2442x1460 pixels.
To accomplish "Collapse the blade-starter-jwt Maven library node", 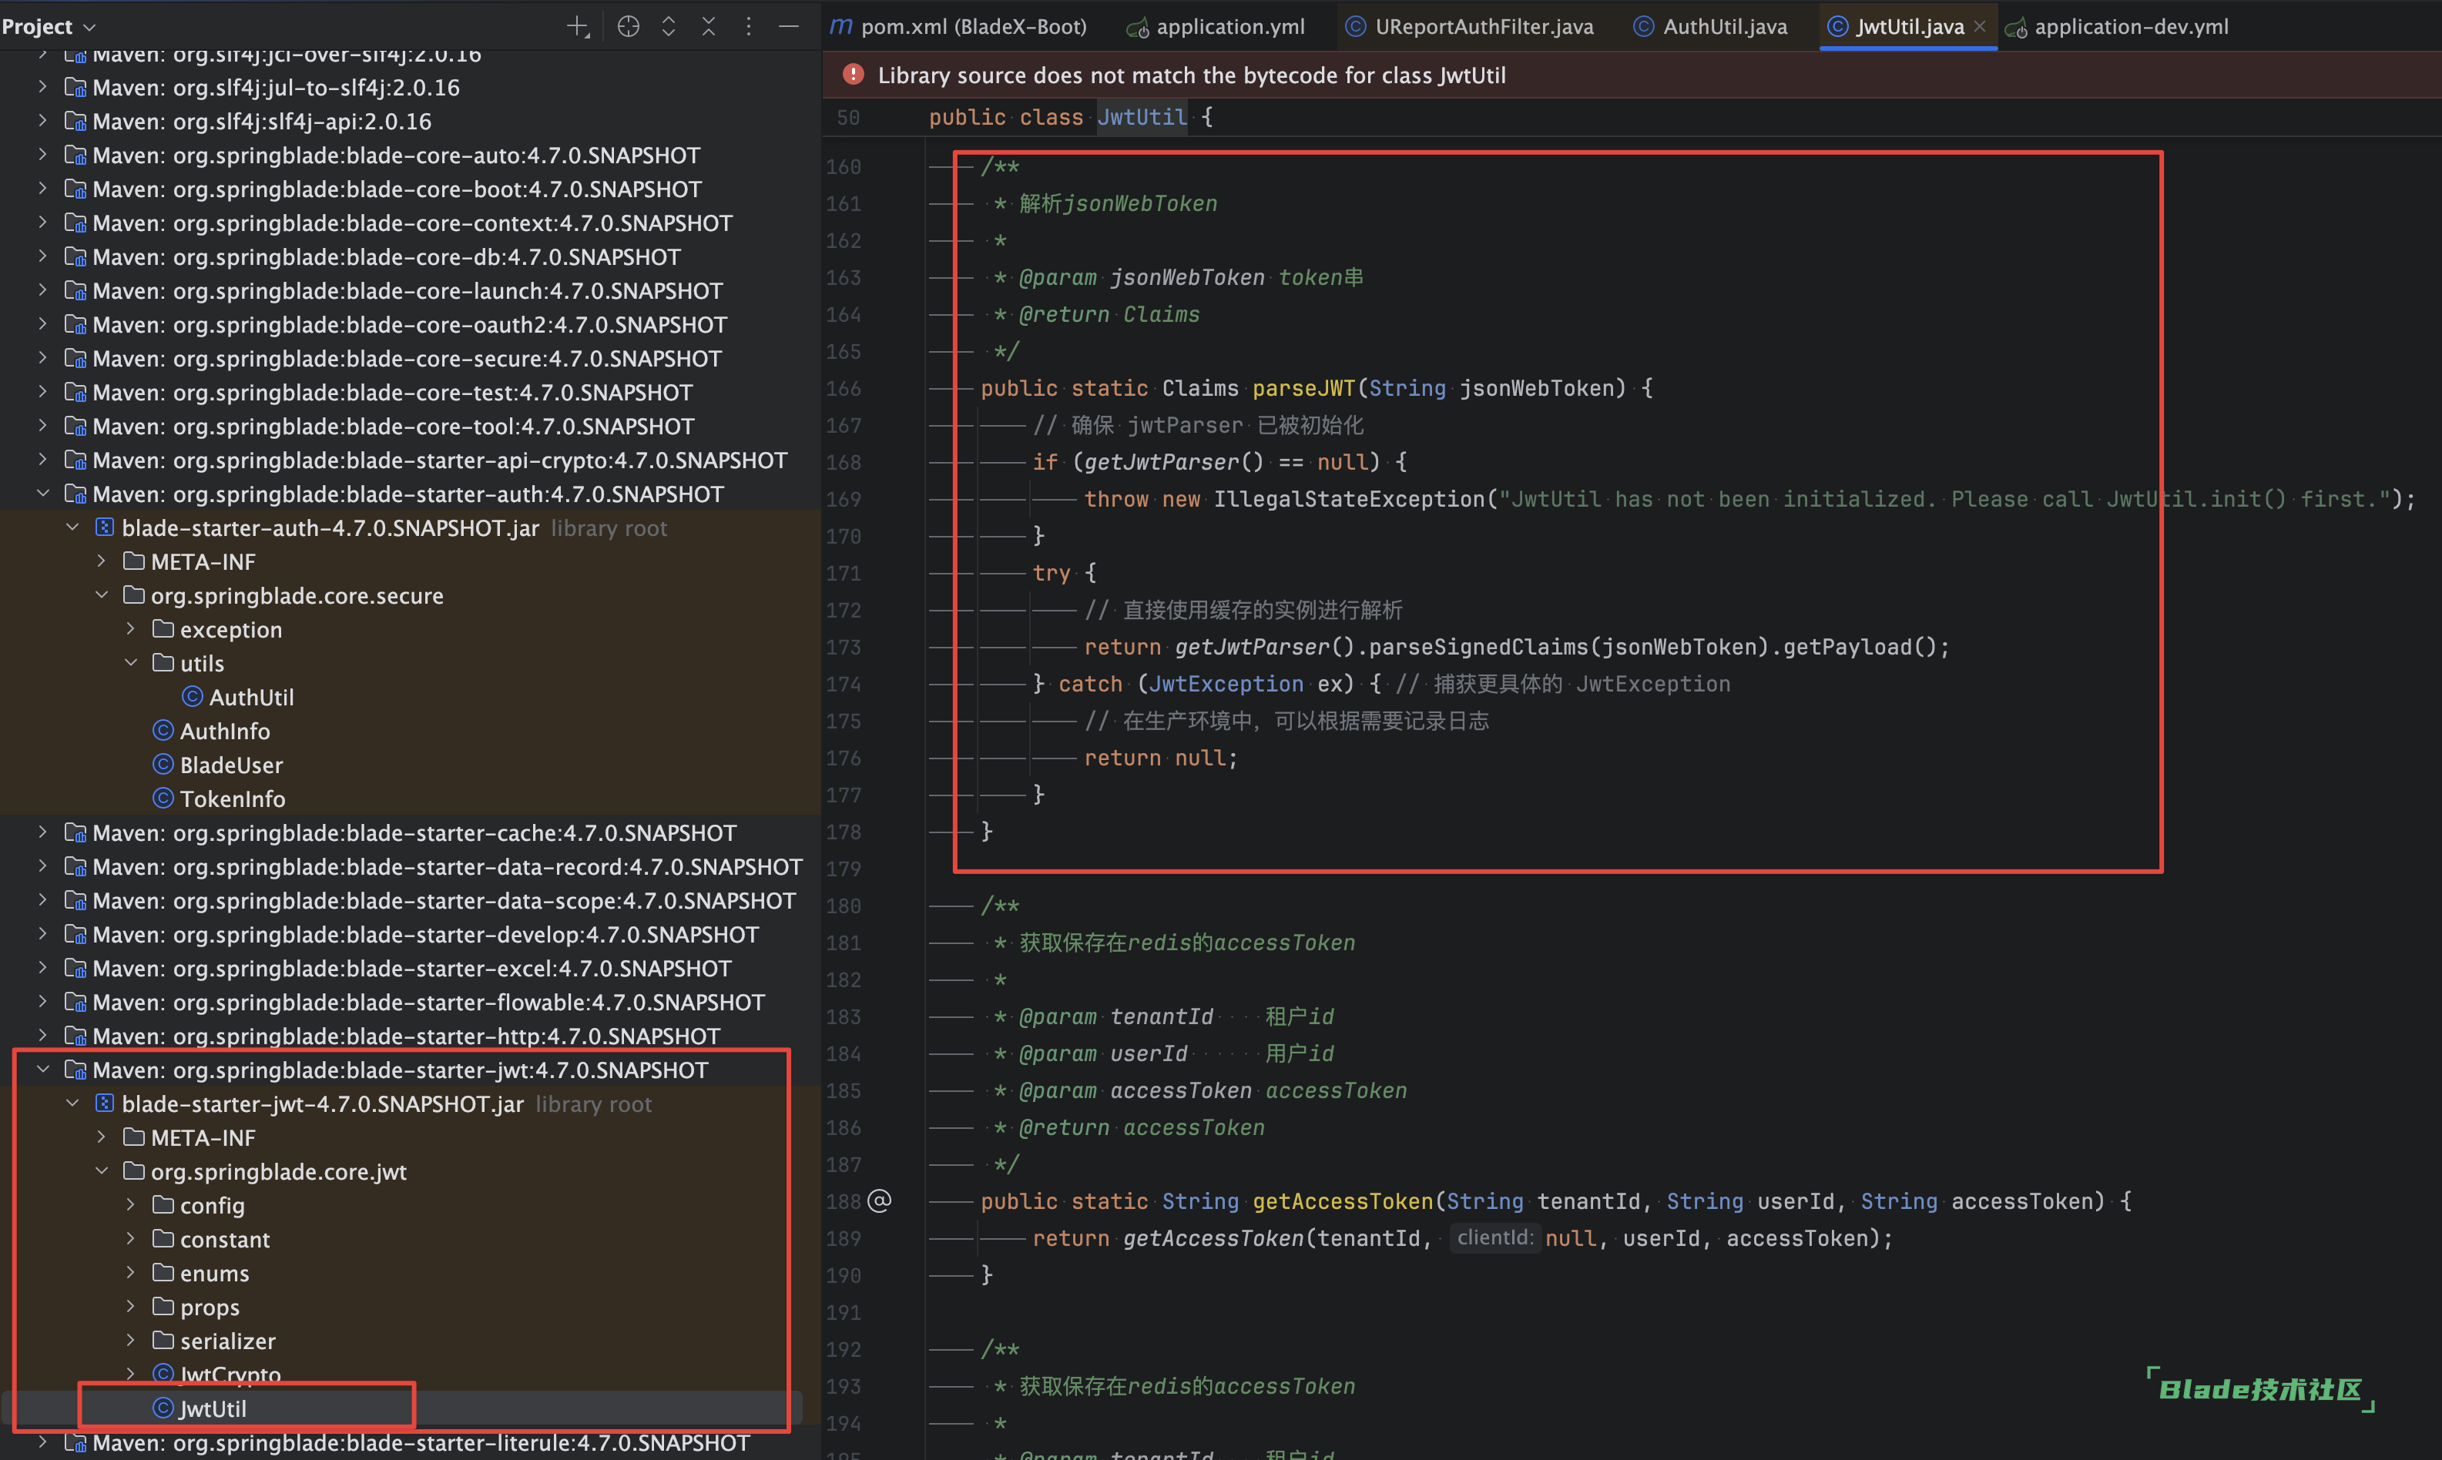I will coord(42,1070).
